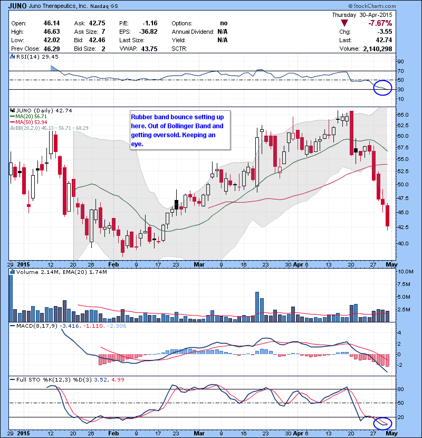Screen dimensions: 422x438
Task: Click the SCTR label
Action: (x=179, y=49)
